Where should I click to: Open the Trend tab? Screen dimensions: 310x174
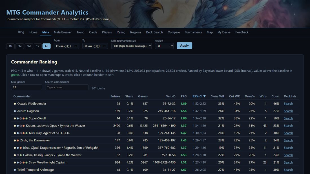(x=80, y=32)
